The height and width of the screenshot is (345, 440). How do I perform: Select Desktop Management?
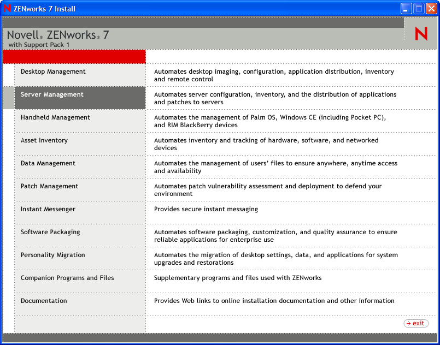(55, 72)
